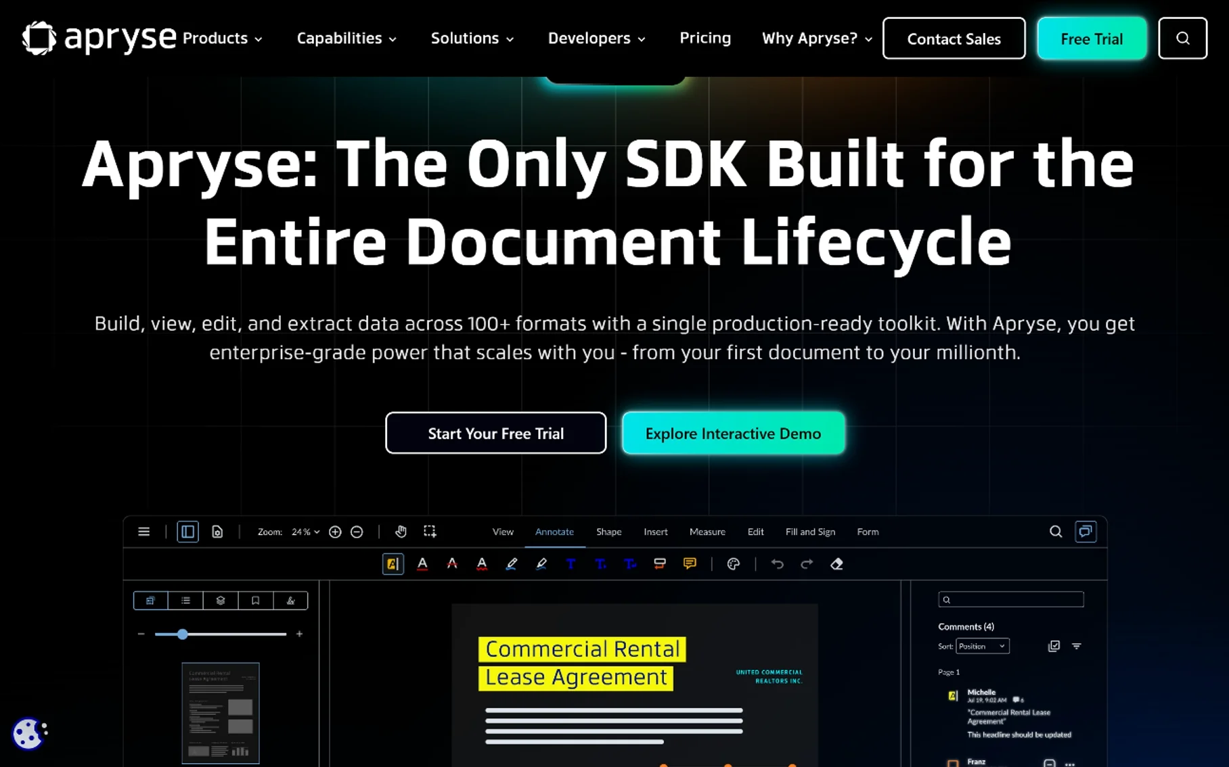Expand the Products menu
1229x767 pixels.
pyautogui.click(x=223, y=39)
